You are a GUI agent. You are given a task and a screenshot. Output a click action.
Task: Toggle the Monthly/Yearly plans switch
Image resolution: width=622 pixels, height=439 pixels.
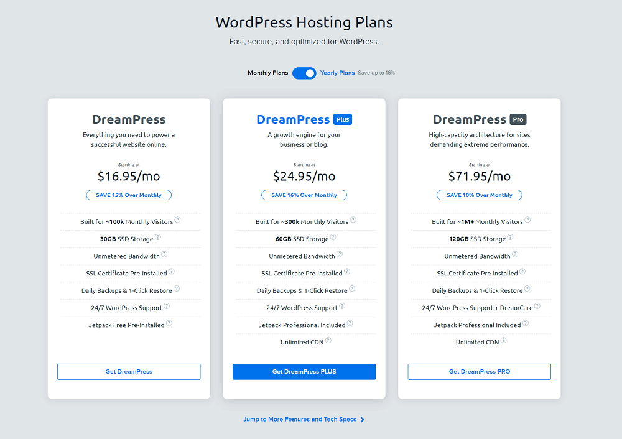304,73
